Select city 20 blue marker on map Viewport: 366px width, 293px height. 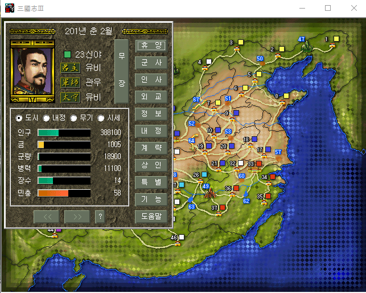232,146
